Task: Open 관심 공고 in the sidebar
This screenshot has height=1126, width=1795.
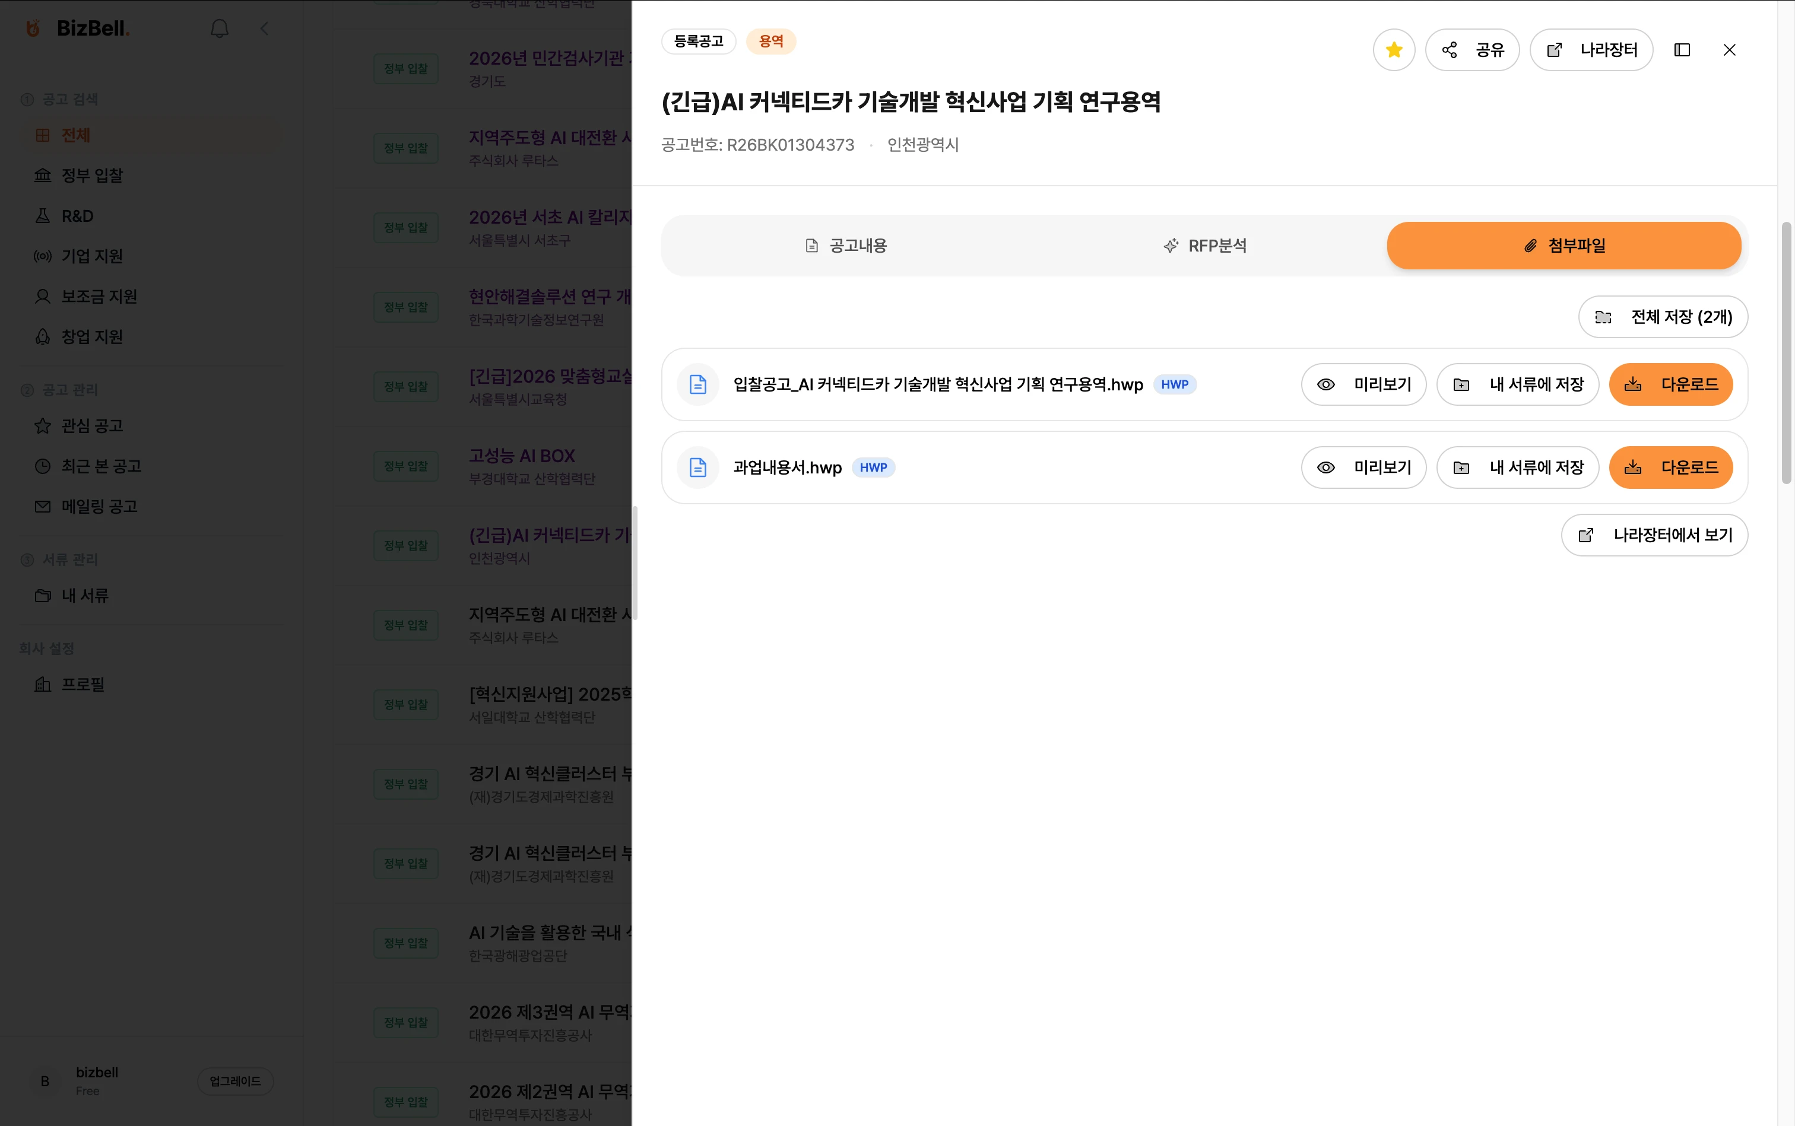Action: (x=91, y=426)
